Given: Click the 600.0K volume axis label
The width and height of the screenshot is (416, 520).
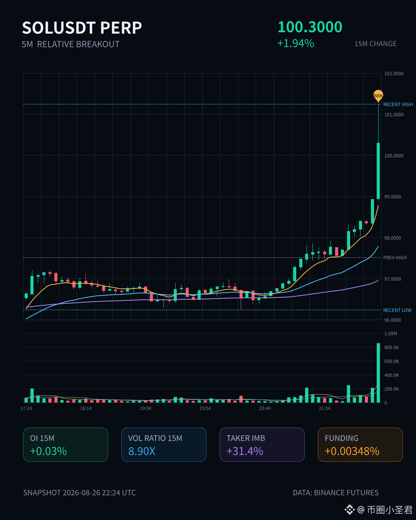Looking at the screenshot, I should click(391, 361).
